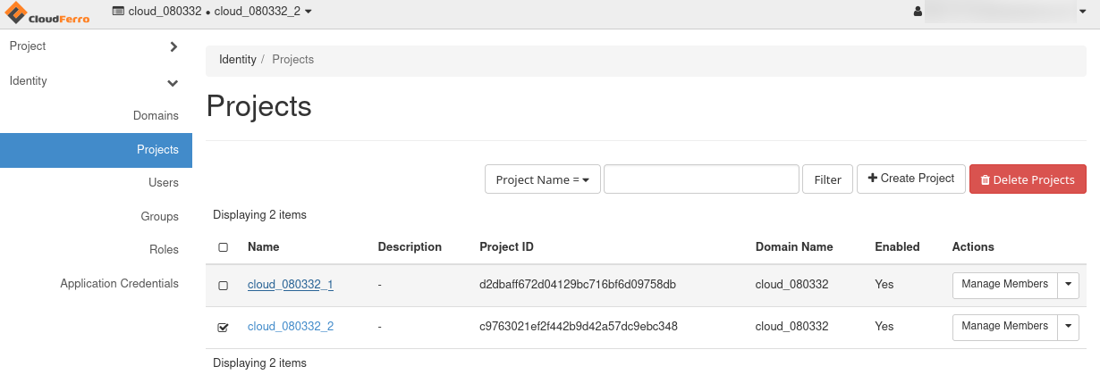Click Create Project button

[911, 179]
